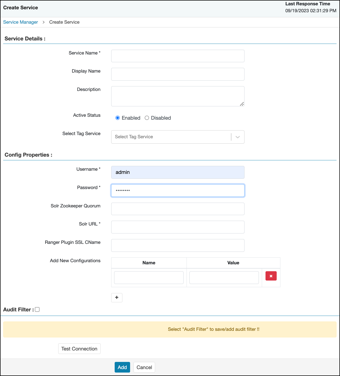Viewport: 340px width, 376px height.
Task: Click the configuration Name column input
Action: tap(149, 278)
